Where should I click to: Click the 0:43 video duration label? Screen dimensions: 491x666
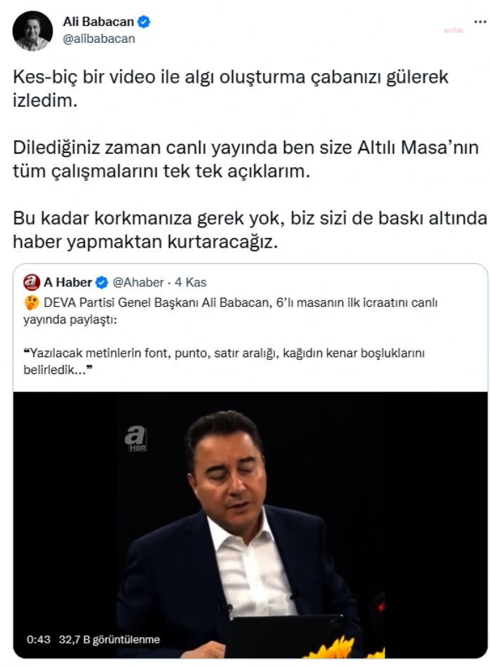click(38, 639)
